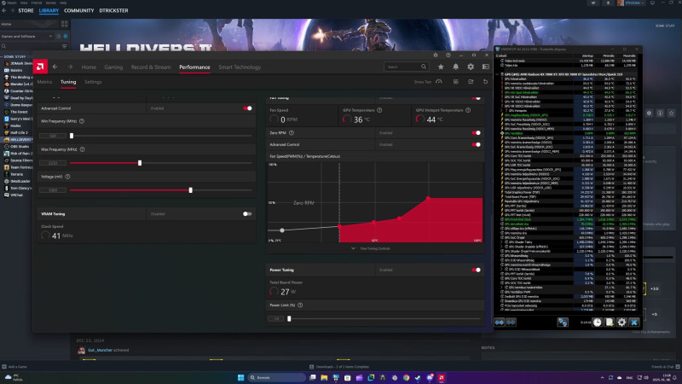The width and height of the screenshot is (682, 384).
Task: Click Steam library filter icon
Action: (x=65, y=46)
